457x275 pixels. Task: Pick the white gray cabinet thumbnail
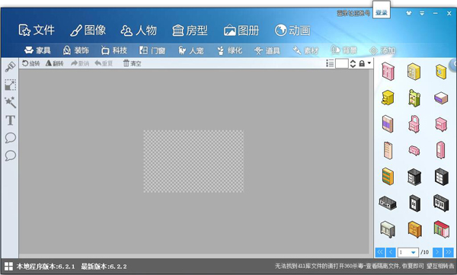click(x=388, y=229)
